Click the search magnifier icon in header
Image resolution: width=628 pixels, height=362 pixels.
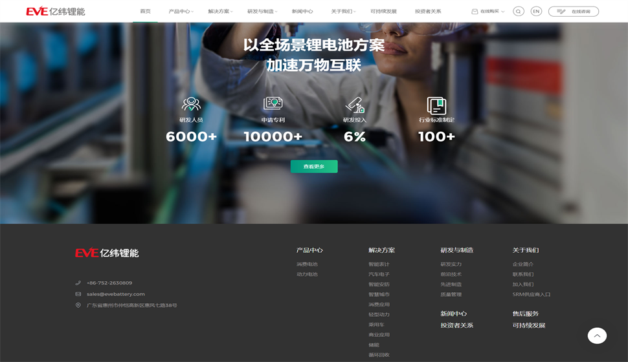(x=518, y=12)
